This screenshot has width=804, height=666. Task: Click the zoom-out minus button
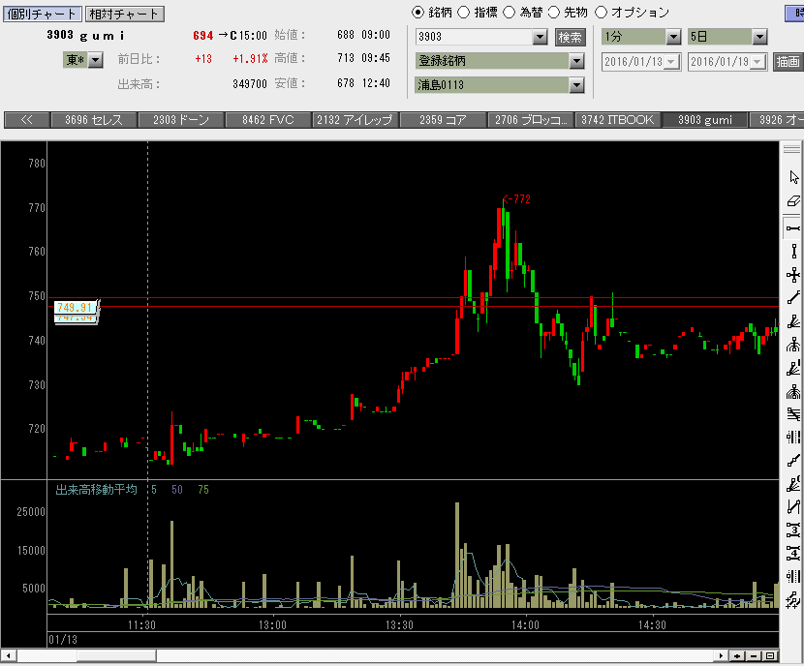754,655
